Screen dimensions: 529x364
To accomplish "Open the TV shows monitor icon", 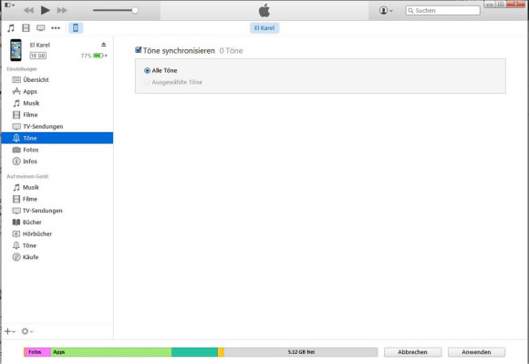I will (x=41, y=28).
